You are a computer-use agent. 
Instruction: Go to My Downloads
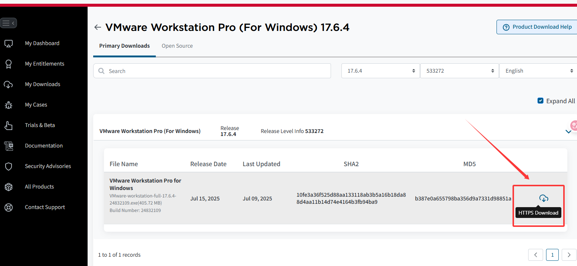tap(42, 84)
